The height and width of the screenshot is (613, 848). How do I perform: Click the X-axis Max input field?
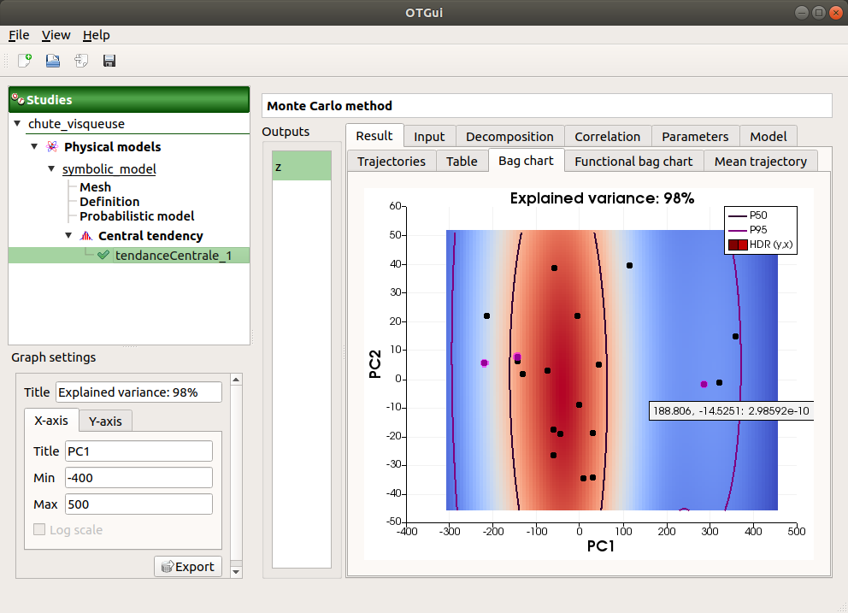[138, 504]
